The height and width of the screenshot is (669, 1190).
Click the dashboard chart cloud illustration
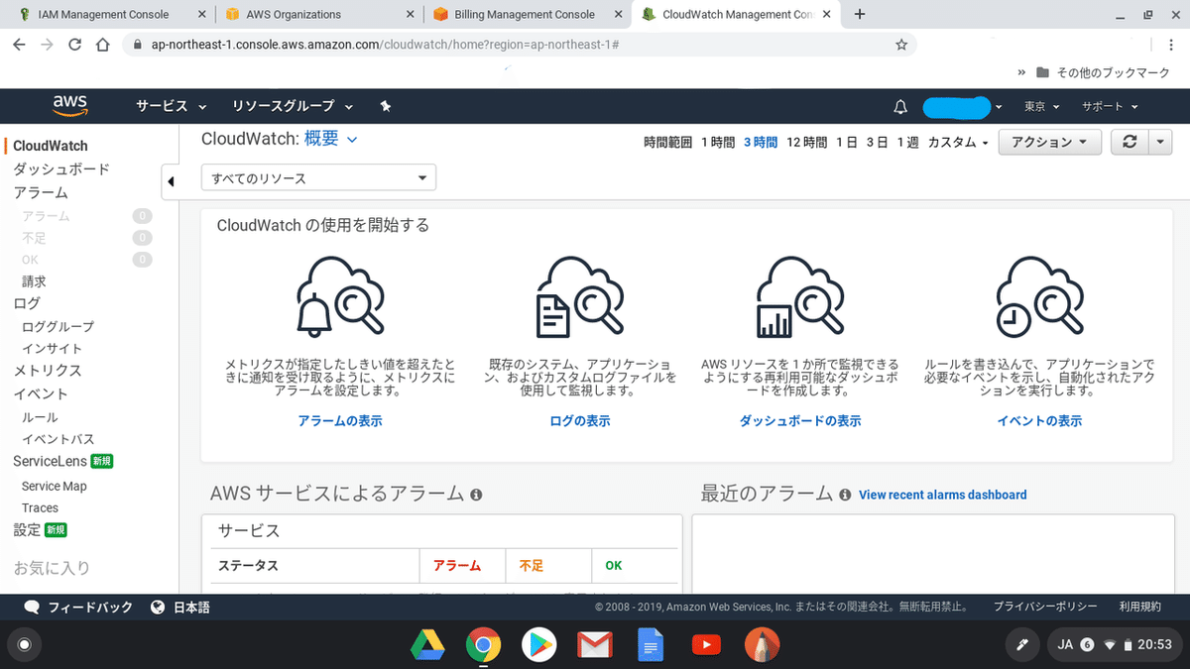(800, 296)
